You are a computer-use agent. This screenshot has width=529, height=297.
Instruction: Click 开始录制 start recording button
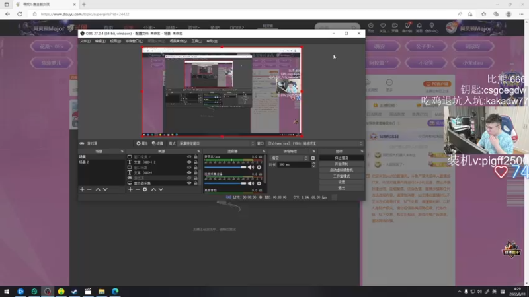pyautogui.click(x=341, y=164)
